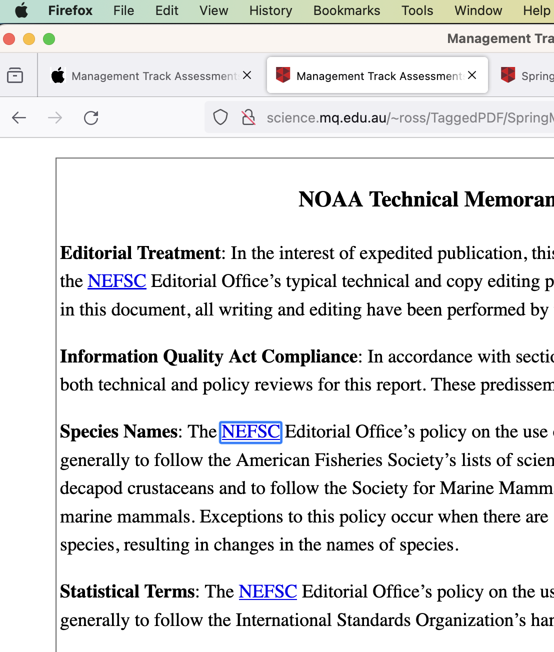Close the first Management Track Assessment tab
The image size is (554, 652).
[x=247, y=75]
